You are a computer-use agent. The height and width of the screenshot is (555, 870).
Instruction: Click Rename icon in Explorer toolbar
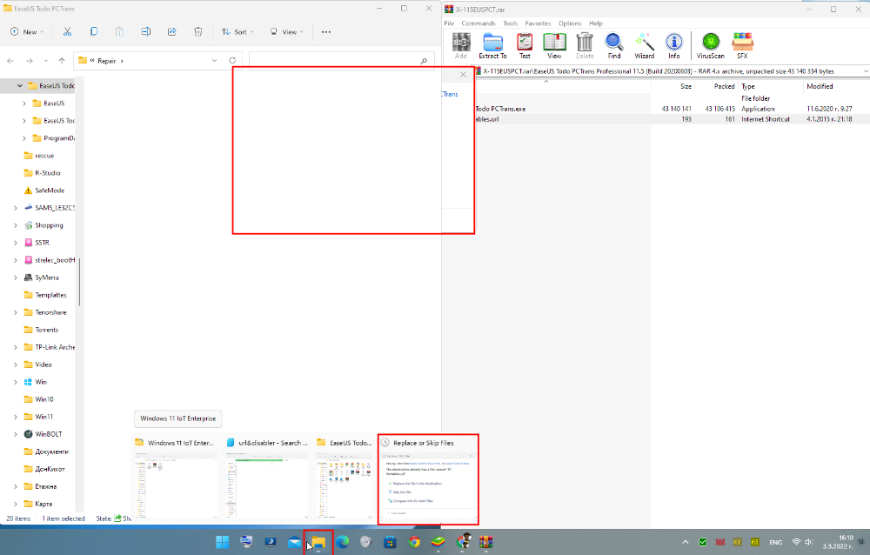point(146,31)
